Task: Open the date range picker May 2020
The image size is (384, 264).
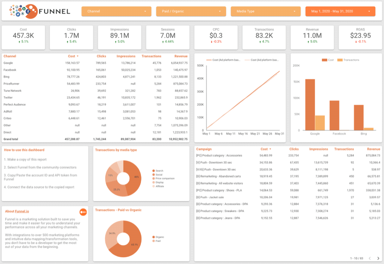Action: click(340, 11)
